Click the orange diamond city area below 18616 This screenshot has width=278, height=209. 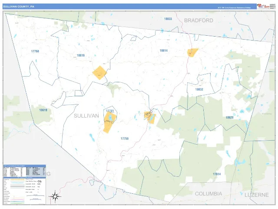click(99, 73)
